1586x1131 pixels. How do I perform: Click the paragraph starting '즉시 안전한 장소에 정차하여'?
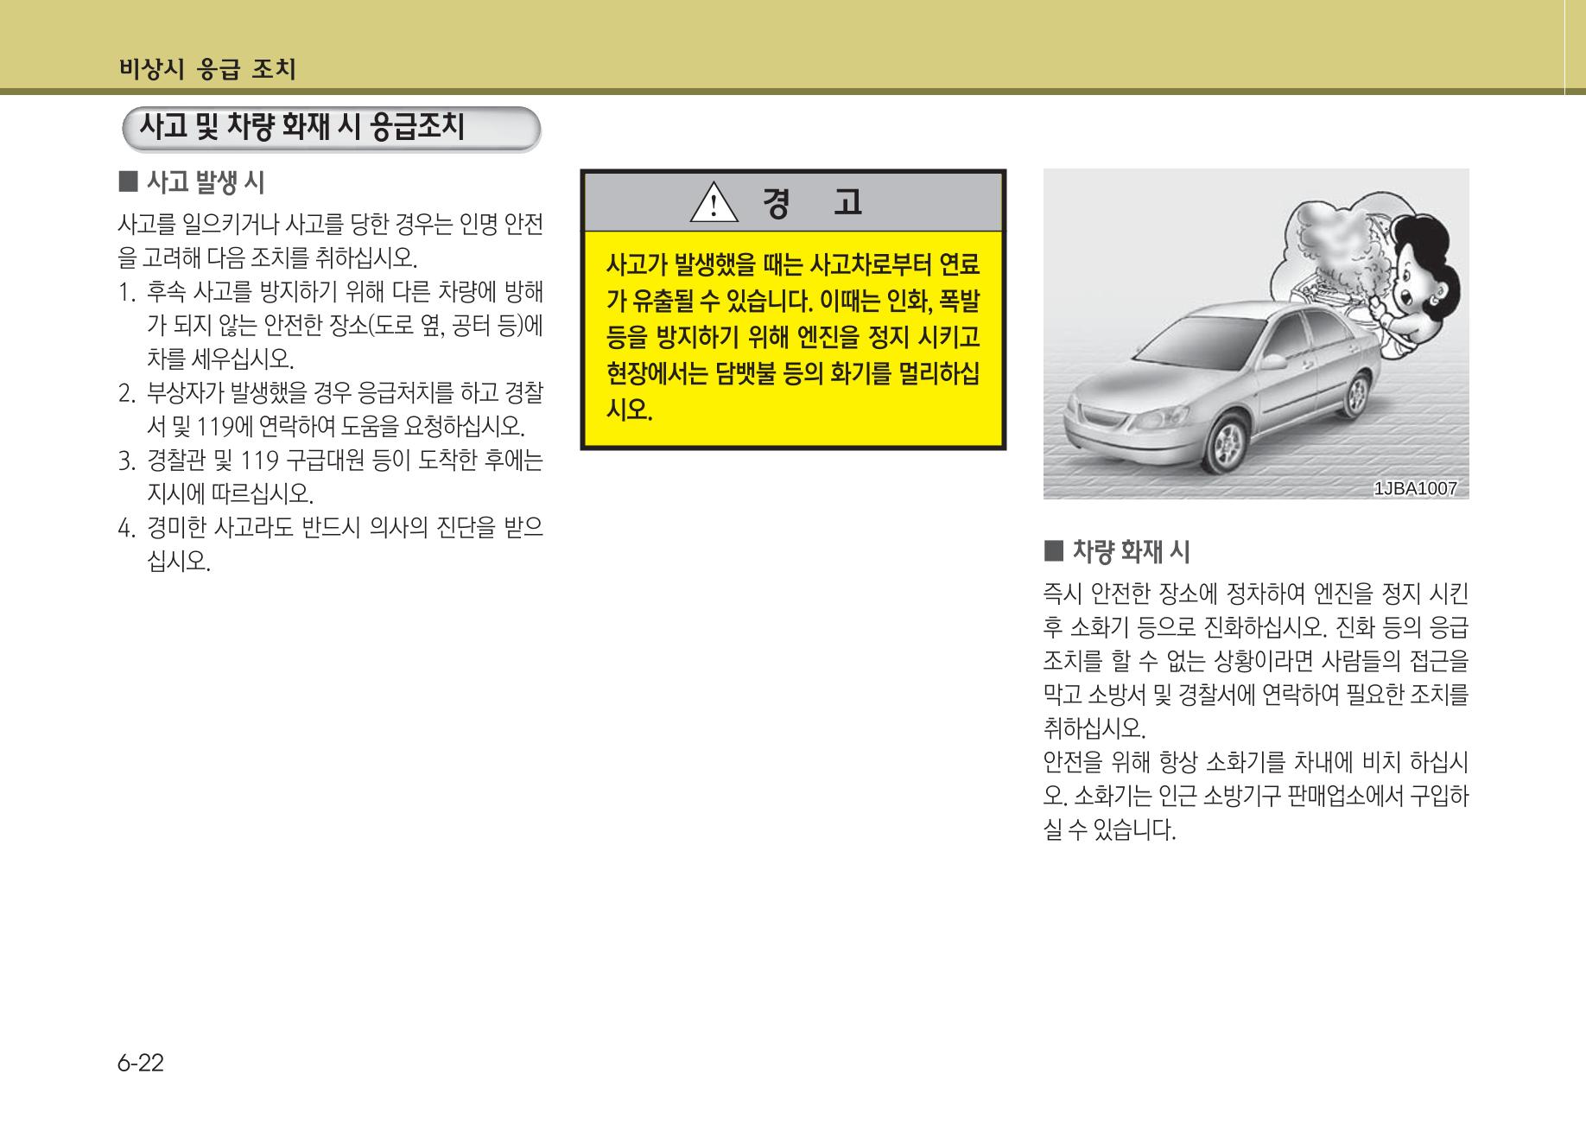click(1256, 661)
